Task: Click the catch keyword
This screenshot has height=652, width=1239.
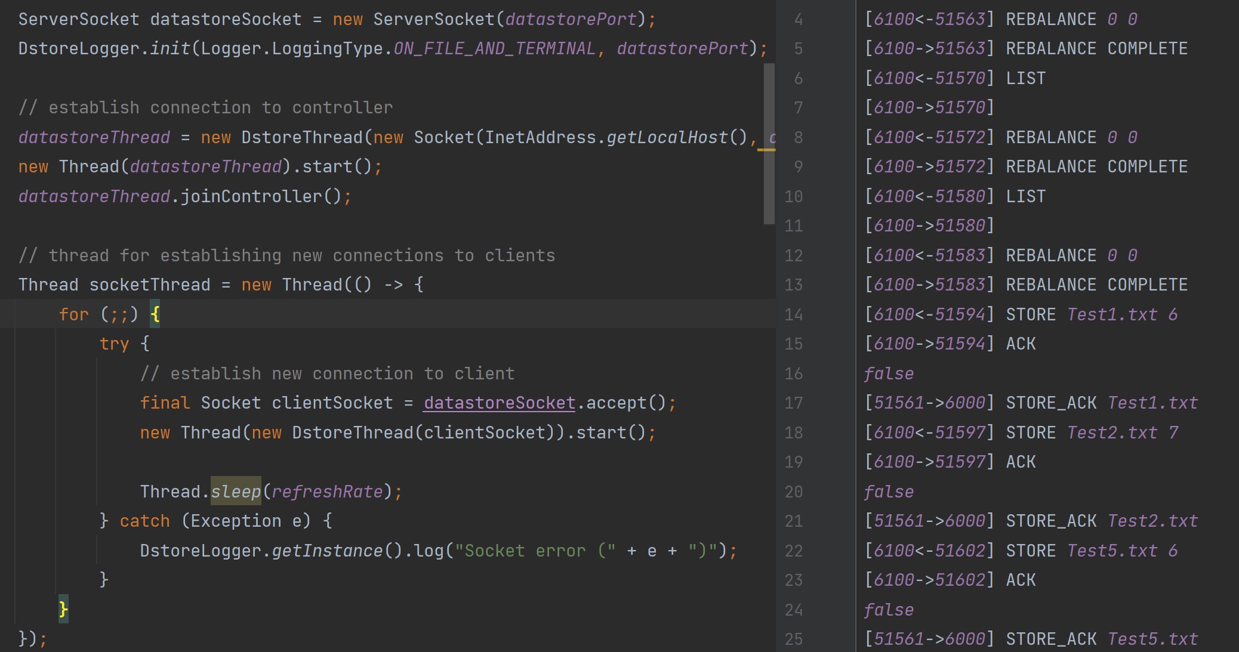Action: [144, 521]
